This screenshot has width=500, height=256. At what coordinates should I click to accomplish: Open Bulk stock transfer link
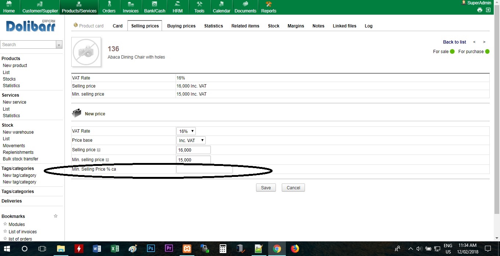21,159
